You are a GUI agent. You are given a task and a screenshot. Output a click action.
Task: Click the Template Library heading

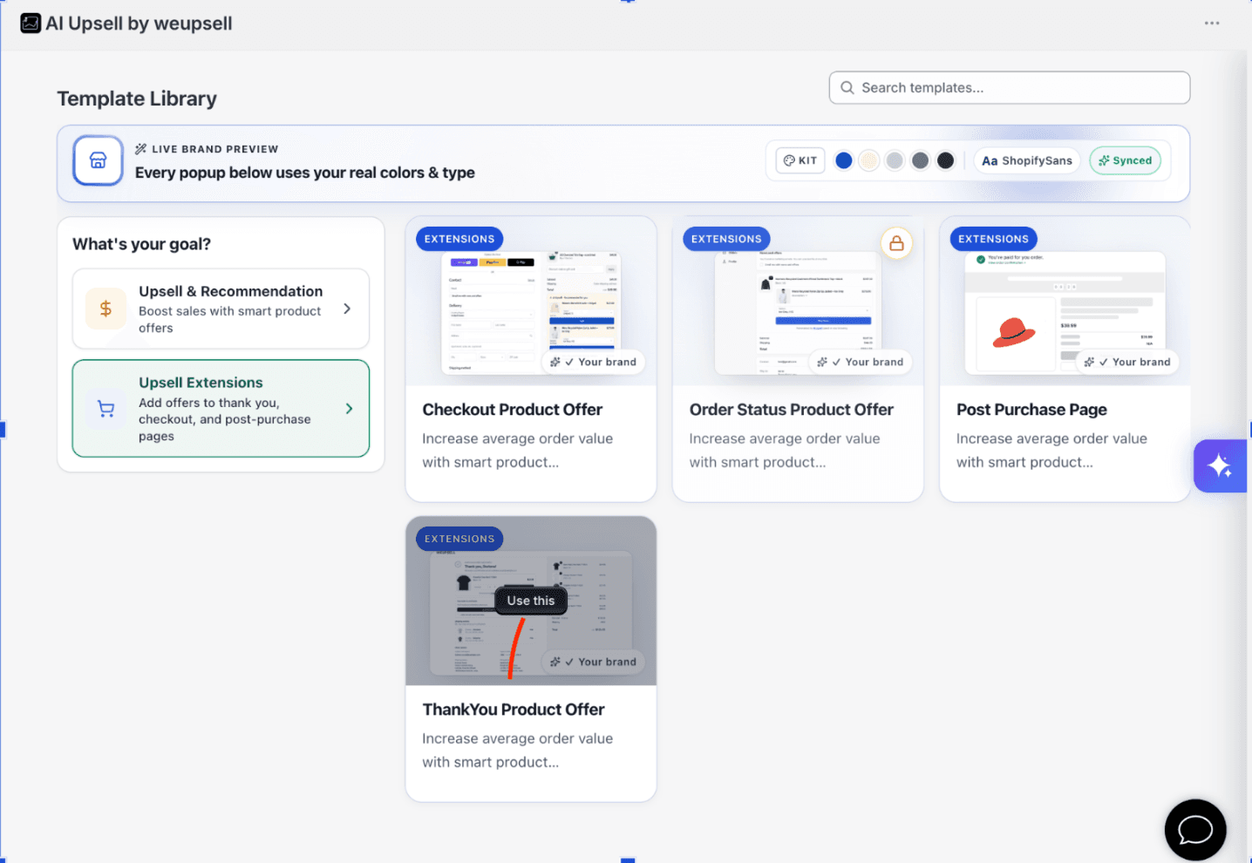pos(137,99)
